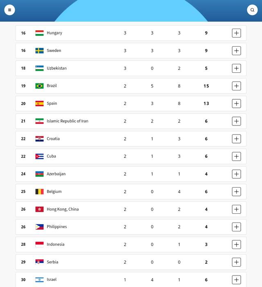Select the Philippines country name

(x=56, y=226)
